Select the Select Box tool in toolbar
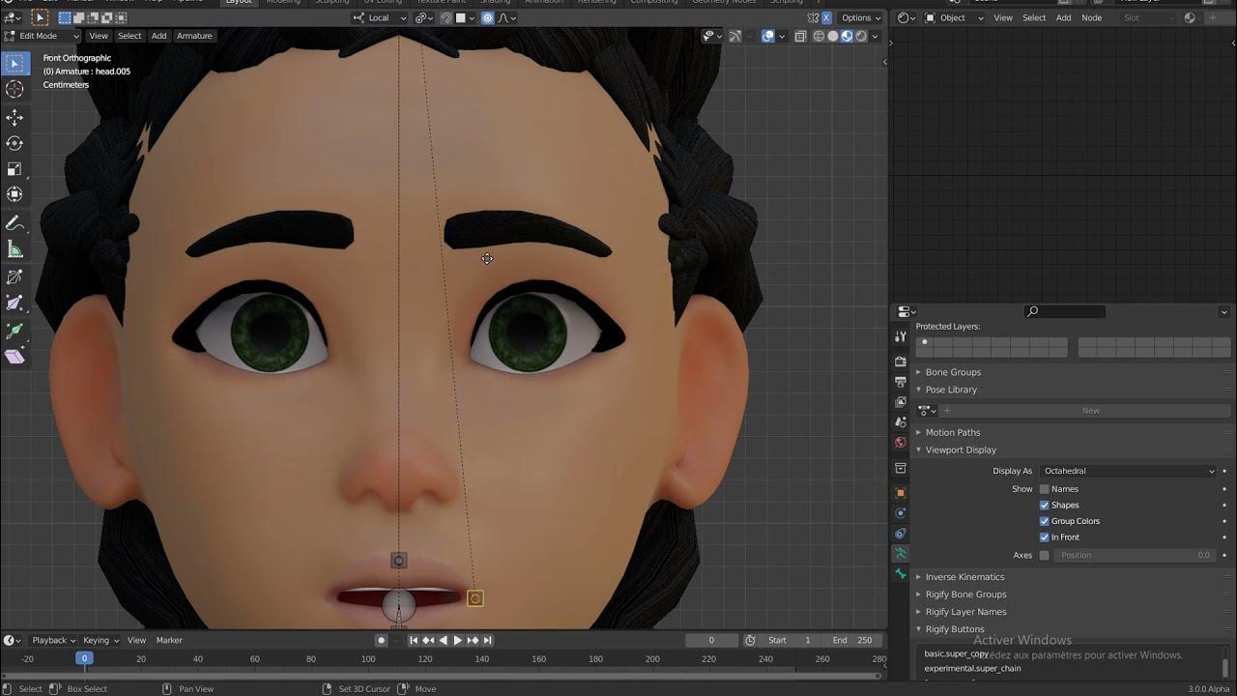This screenshot has width=1237, height=696. (x=14, y=64)
